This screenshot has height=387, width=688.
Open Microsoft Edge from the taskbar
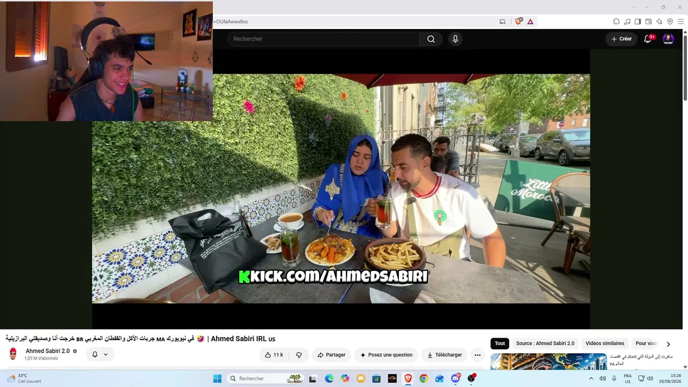point(329,378)
